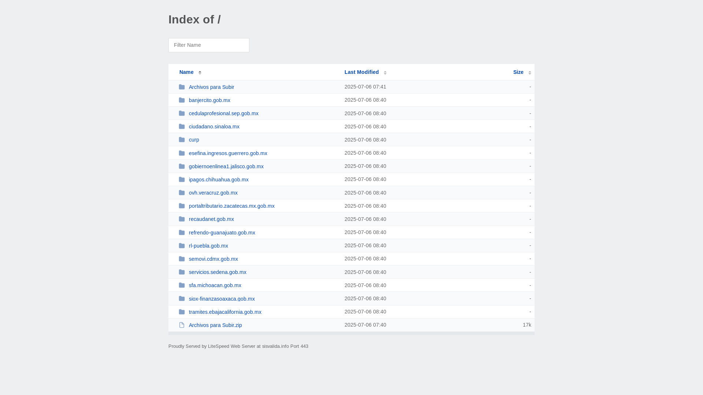Click the folder icon for ciudadano.sinaloa.mx

coord(182,127)
